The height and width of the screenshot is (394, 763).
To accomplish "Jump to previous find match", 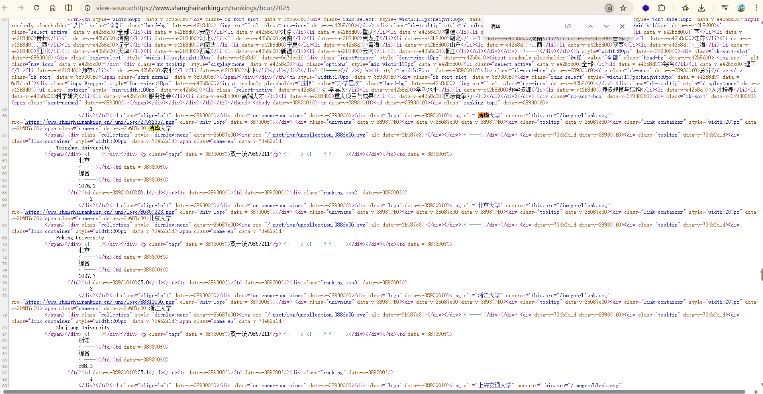I will click(590, 27).
